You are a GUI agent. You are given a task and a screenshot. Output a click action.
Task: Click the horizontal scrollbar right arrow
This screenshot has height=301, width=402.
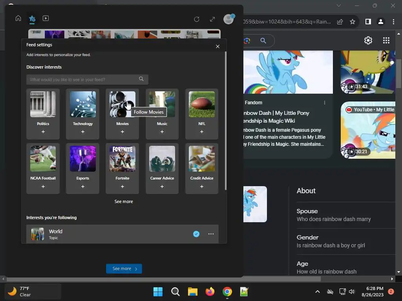(392, 279)
